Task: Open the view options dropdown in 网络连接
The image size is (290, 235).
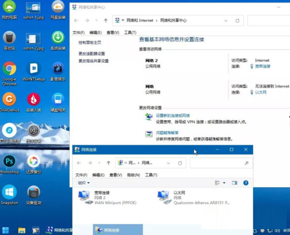Action: pos(224,183)
